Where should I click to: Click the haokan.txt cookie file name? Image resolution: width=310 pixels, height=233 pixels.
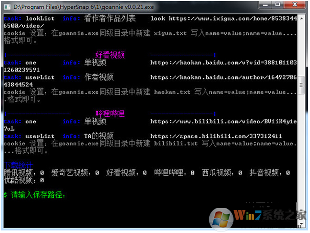[x=172, y=92]
